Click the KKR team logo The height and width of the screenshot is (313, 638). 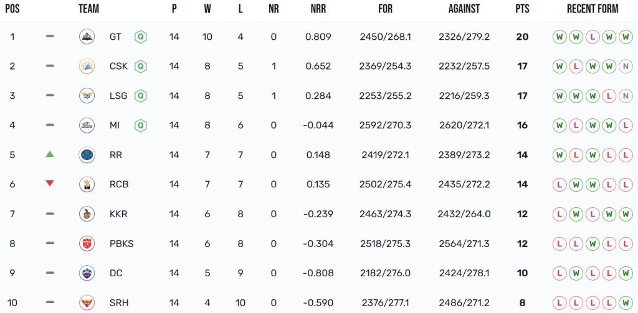(x=87, y=214)
